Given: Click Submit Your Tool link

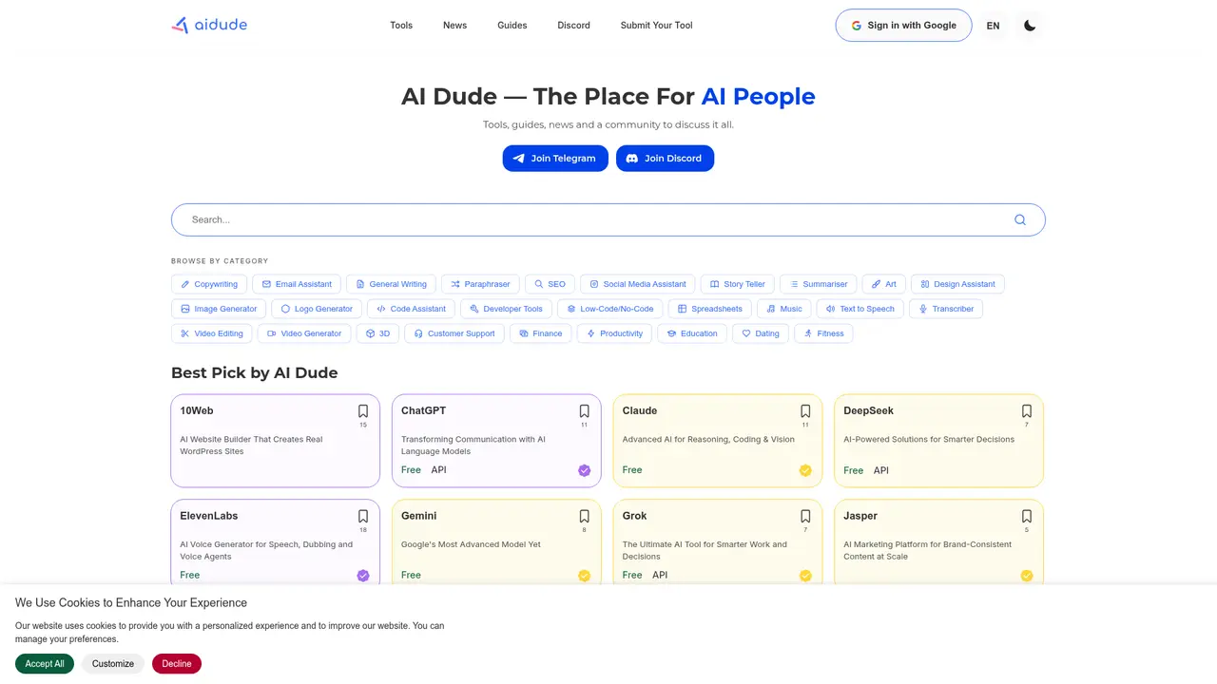Looking at the screenshot, I should pyautogui.click(x=656, y=26).
